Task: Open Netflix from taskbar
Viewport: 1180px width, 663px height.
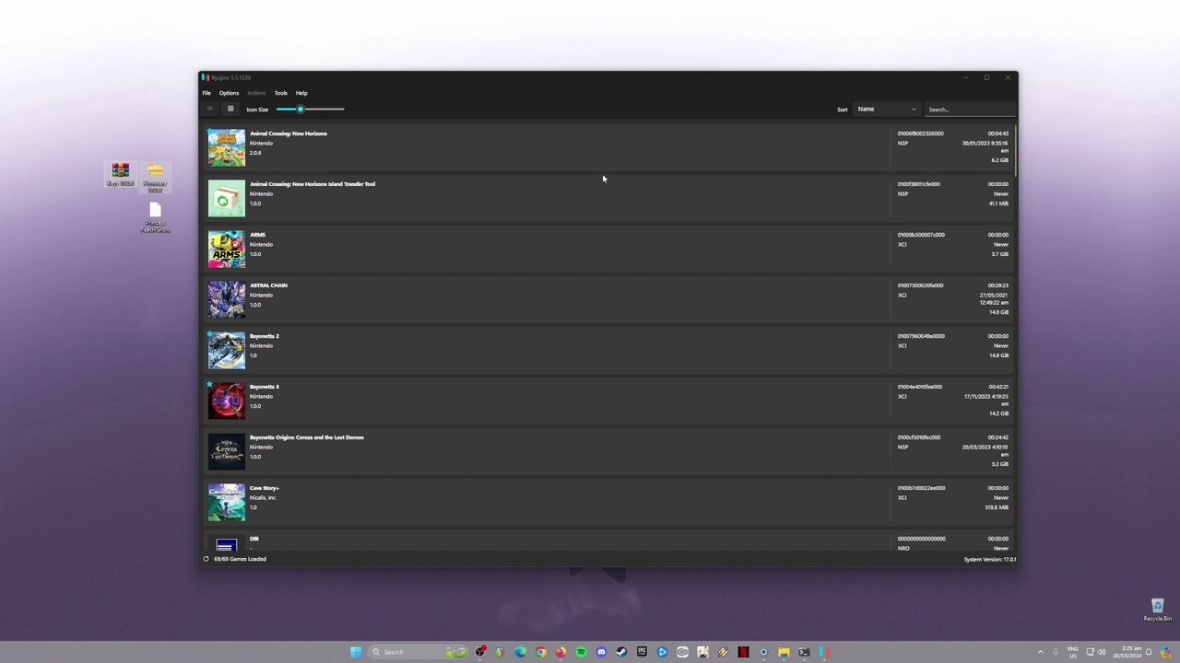Action: pos(743,652)
